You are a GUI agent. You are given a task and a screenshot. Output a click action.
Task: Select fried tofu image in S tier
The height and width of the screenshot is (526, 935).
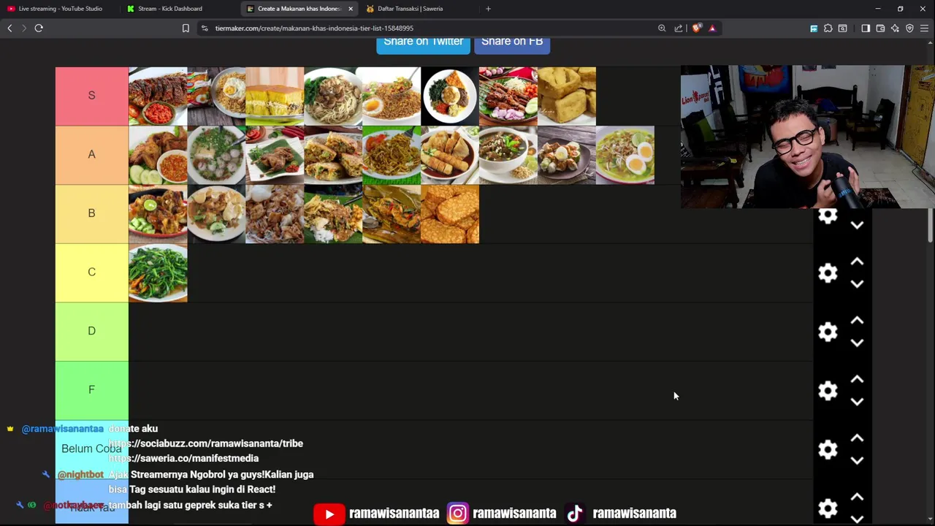(x=567, y=96)
